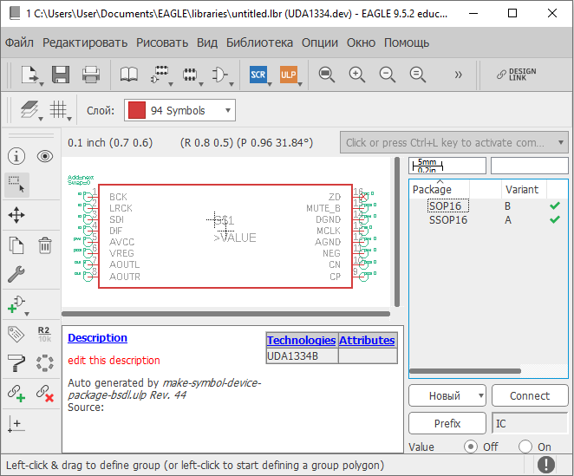Screen dimensions: 574x476
Task: Open the Layer settings icon
Action: (29, 109)
